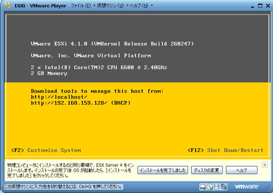
Task: Click the window resize grip corner
Action: point(269,188)
